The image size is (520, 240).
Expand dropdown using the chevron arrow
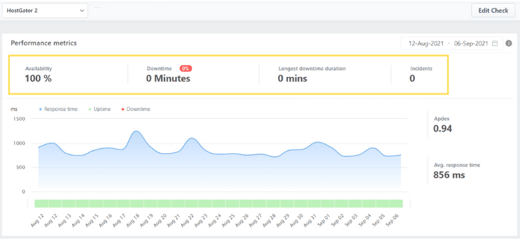(82, 10)
